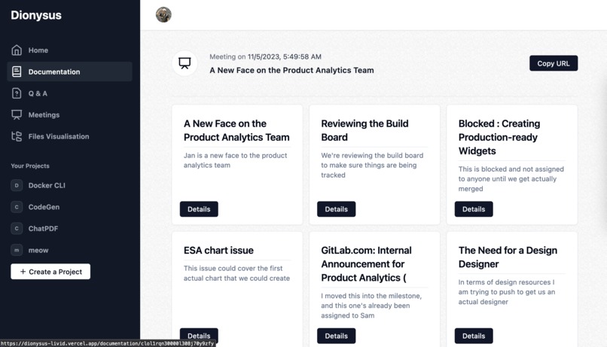Viewport: 607px width, 347px height.
Task: Open the CodeGen project
Action: tap(70, 207)
